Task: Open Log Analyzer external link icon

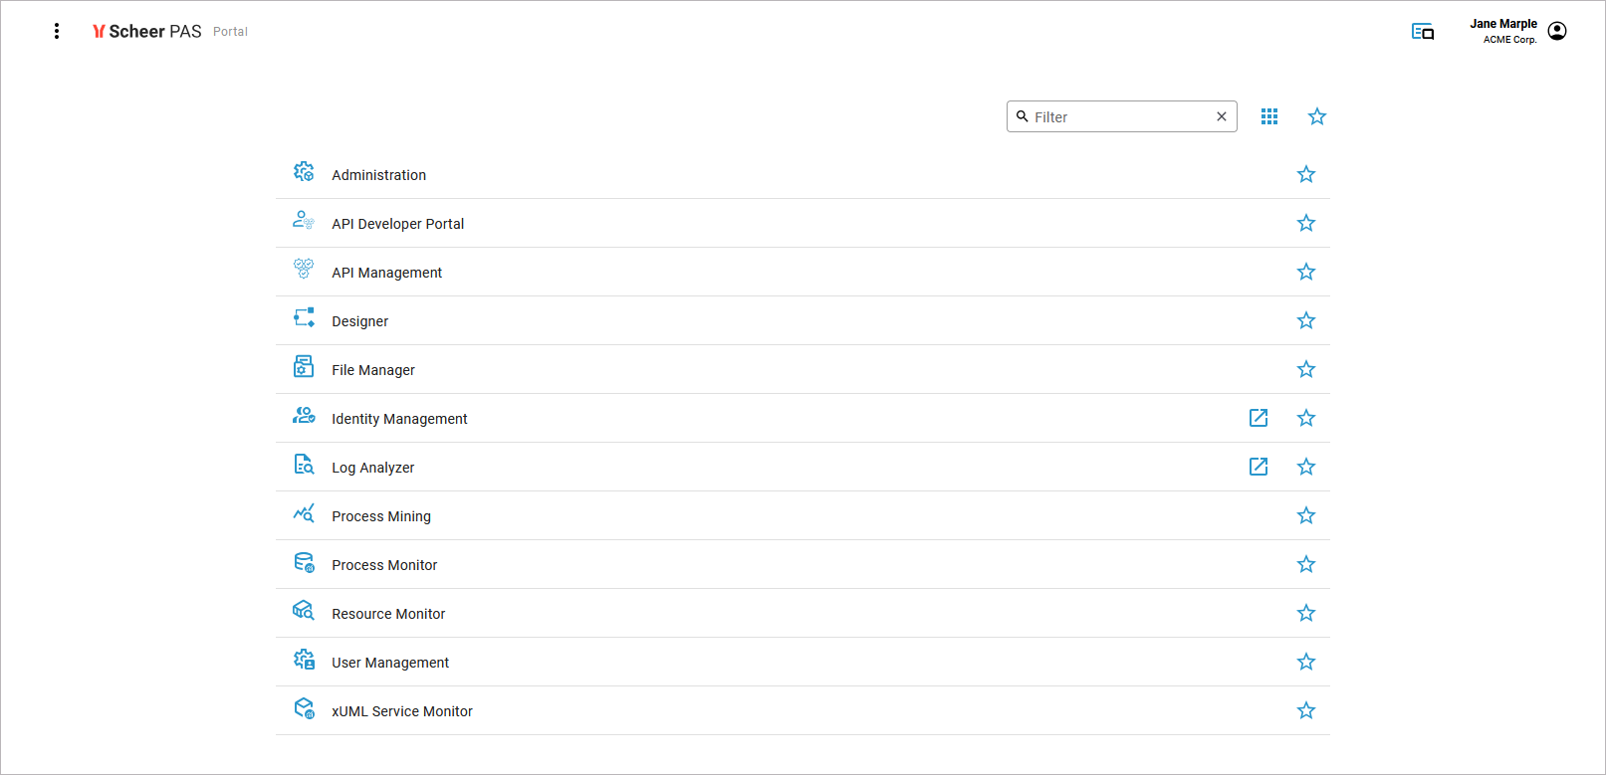Action: point(1259,467)
